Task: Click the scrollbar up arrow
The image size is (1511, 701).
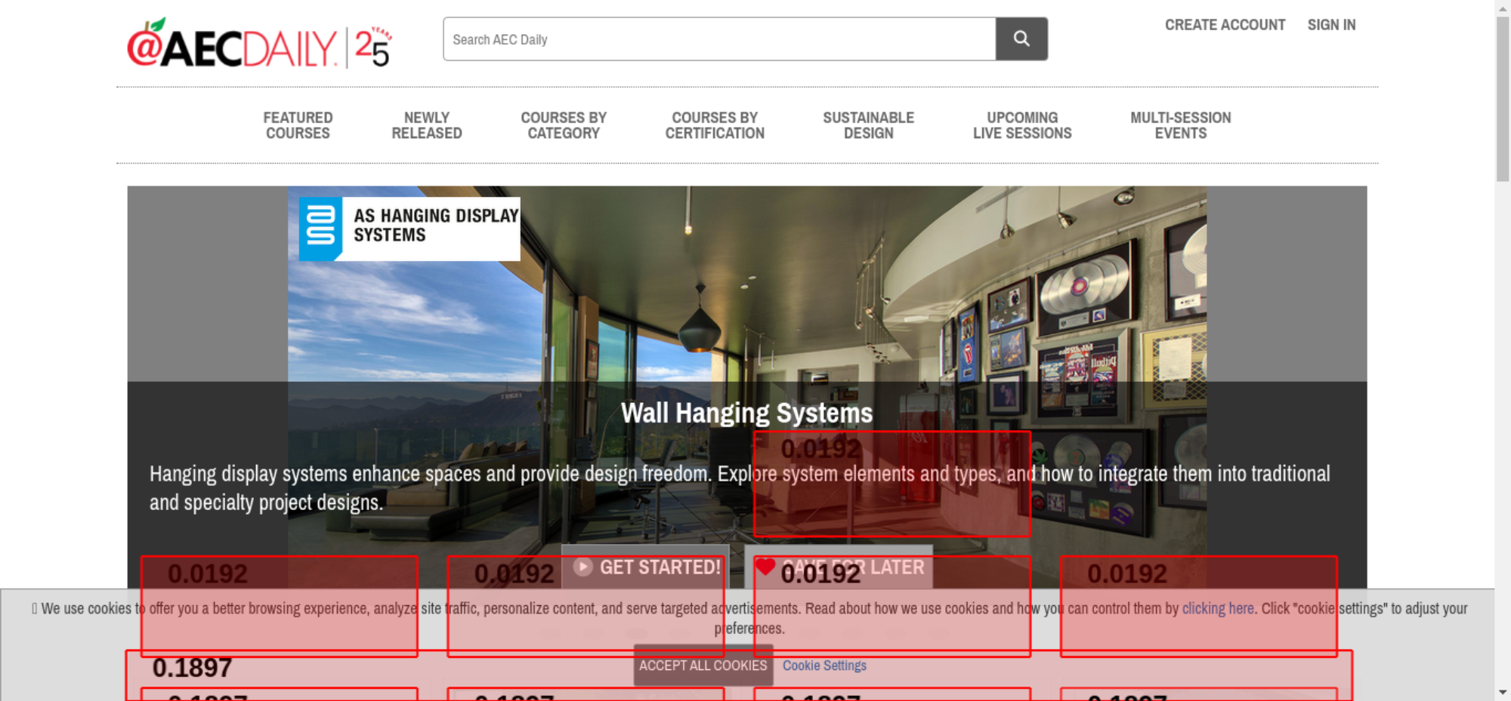Action: (x=1502, y=8)
